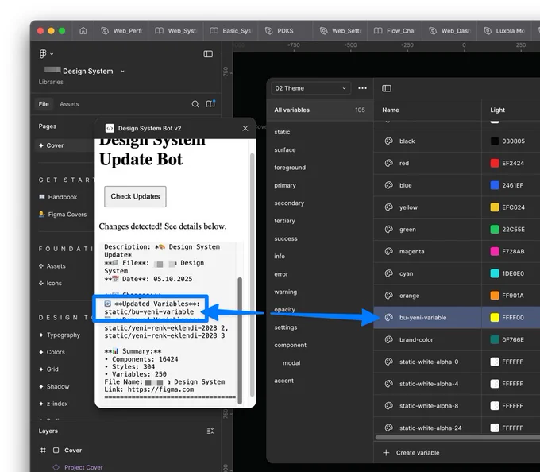Open the Cover page
This screenshot has width=540, height=472.
(x=55, y=145)
